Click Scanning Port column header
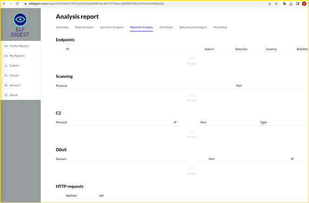Screen dimensions: 309x203 pyautogui.click(x=239, y=86)
